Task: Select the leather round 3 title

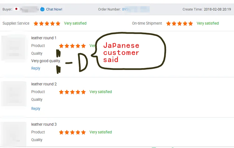Action: tap(44, 124)
